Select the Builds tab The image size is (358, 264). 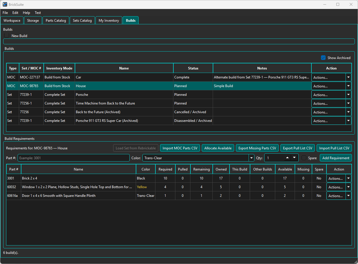pos(131,21)
